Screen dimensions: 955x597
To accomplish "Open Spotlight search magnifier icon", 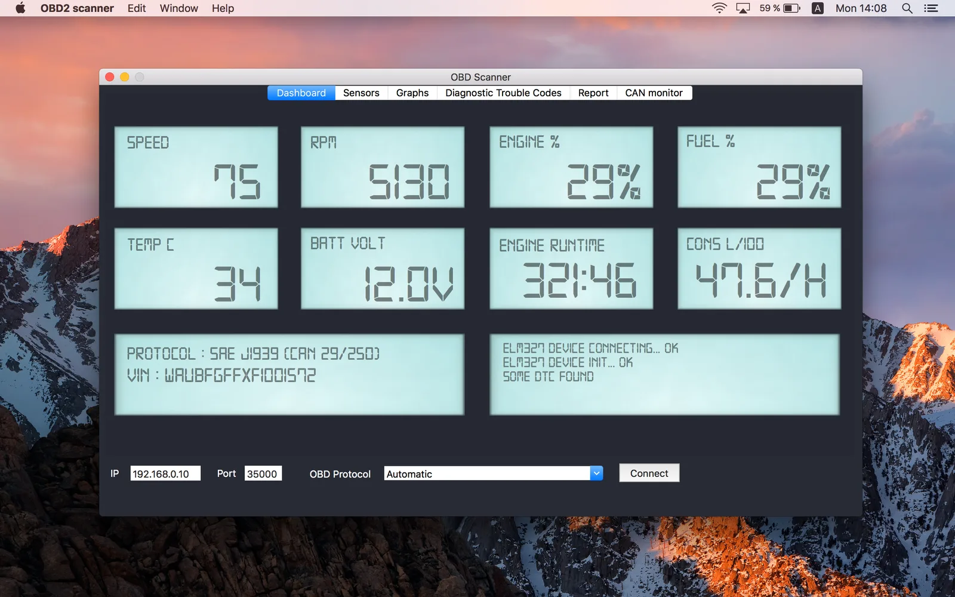I will click(x=907, y=8).
